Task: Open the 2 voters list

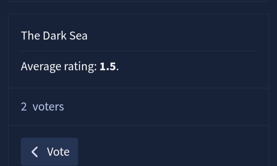Action: pyautogui.click(x=42, y=107)
